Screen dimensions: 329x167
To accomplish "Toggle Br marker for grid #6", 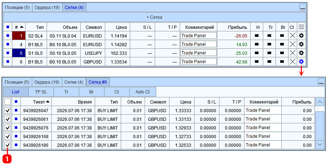I will (x=282, y=62).
